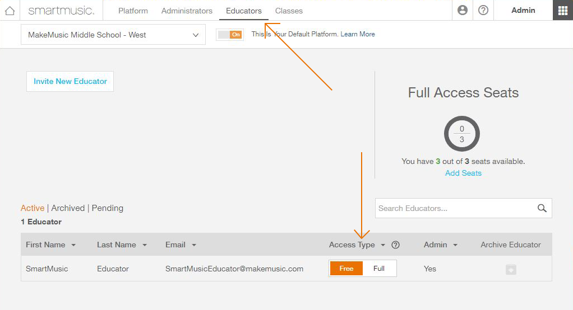This screenshot has width=573, height=310.
Task: Click the seats usage ring indicator
Action: (x=462, y=134)
